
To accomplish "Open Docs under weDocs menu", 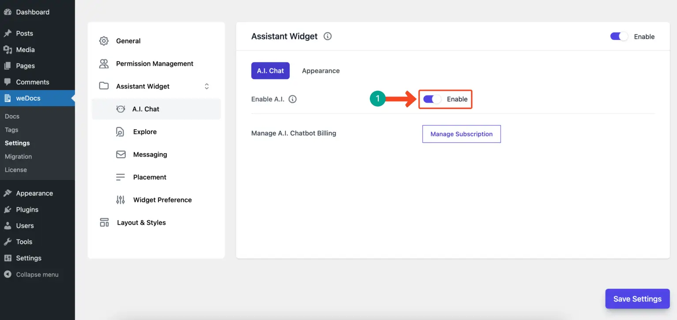I will (x=12, y=116).
